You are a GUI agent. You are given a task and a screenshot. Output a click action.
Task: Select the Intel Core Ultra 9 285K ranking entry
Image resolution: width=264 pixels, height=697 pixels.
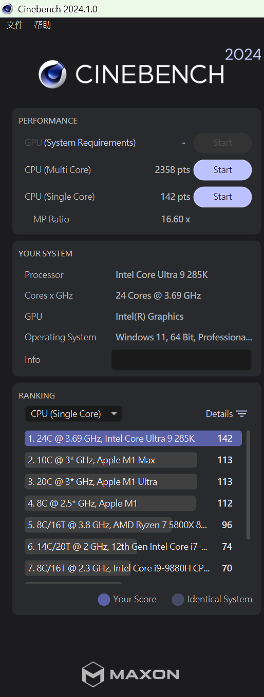(x=133, y=439)
